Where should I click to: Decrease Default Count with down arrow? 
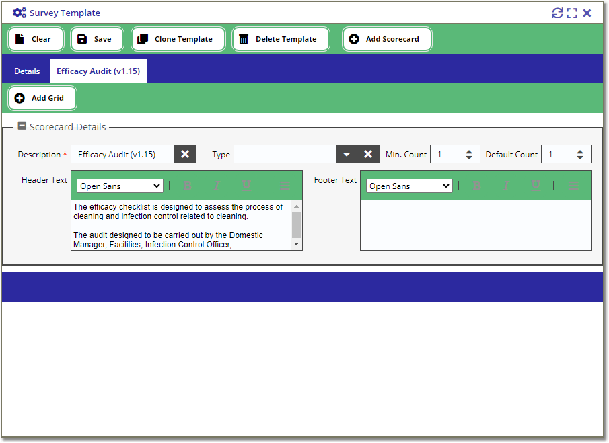pyautogui.click(x=580, y=157)
